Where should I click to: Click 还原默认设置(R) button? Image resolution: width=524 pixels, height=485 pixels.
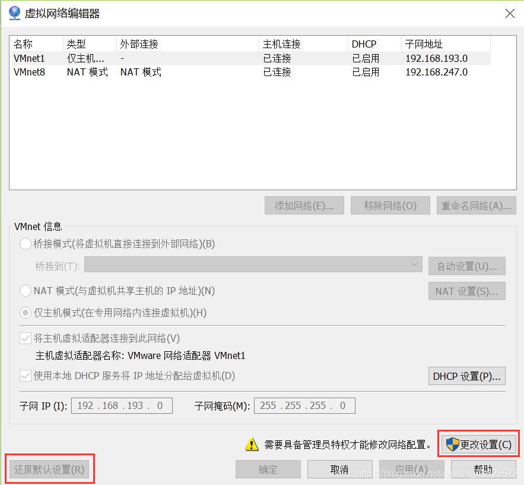[49, 470]
